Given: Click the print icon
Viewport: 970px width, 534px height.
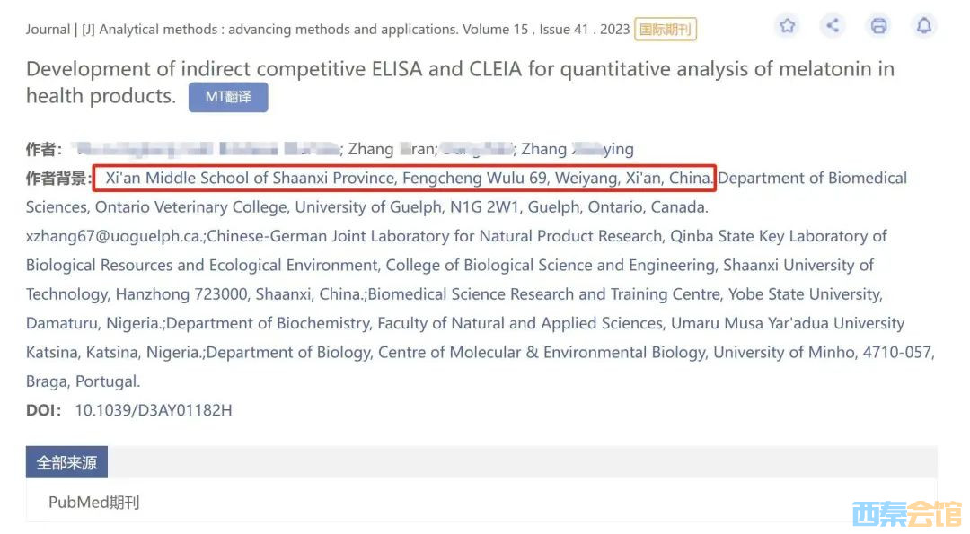Looking at the screenshot, I should 878,26.
